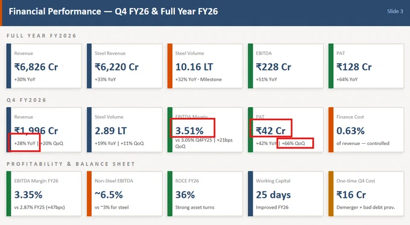
Task: Click the Q4 Revenue ₹1,996 Cr value
Action: pyautogui.click(x=36, y=131)
